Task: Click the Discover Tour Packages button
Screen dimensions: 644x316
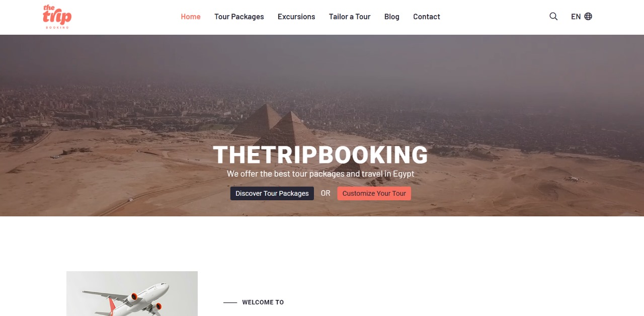Action: click(272, 193)
